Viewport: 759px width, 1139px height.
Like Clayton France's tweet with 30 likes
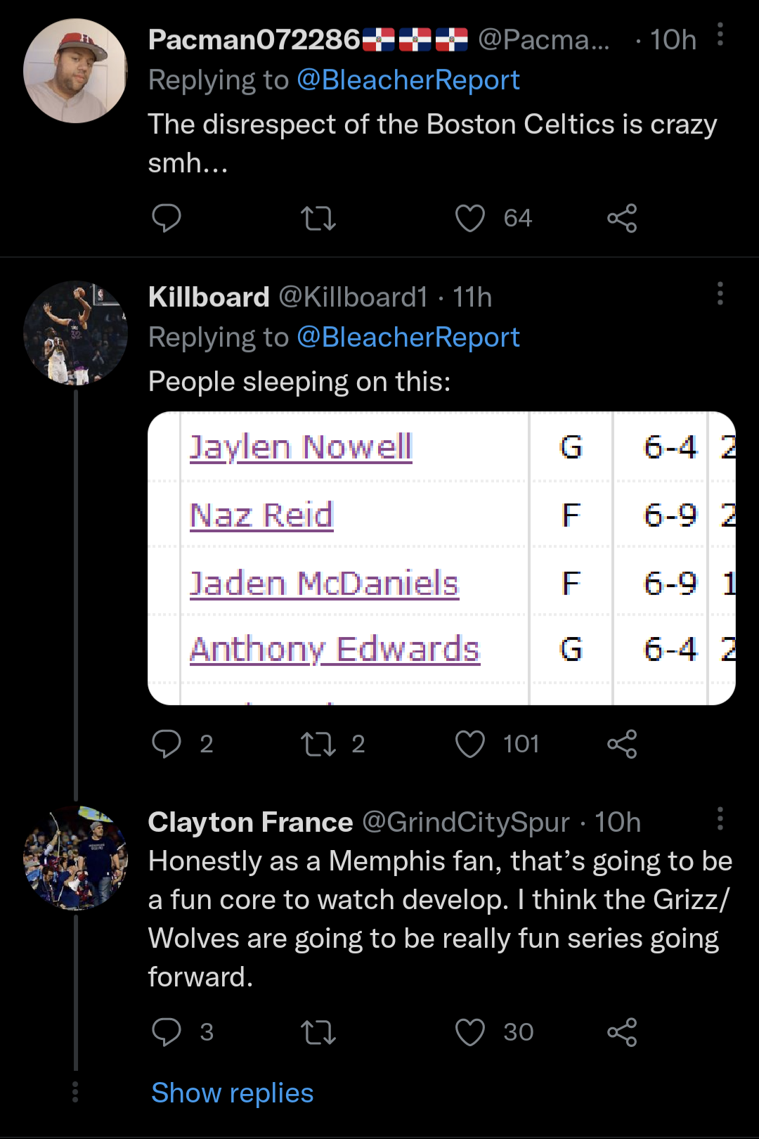470,1032
